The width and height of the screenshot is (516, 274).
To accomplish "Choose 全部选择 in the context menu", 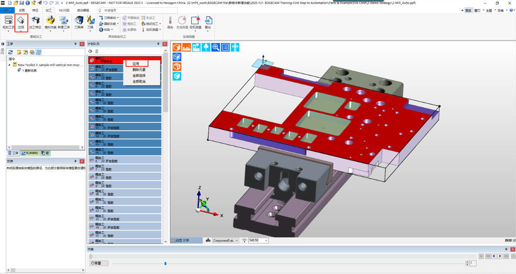I will click(139, 75).
